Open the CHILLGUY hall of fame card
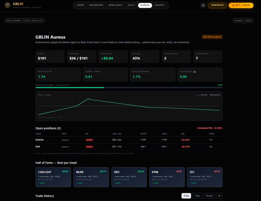 [x=53, y=177]
